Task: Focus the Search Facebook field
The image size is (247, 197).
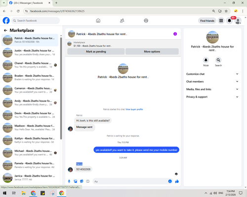Action: pyautogui.click(x=36, y=21)
